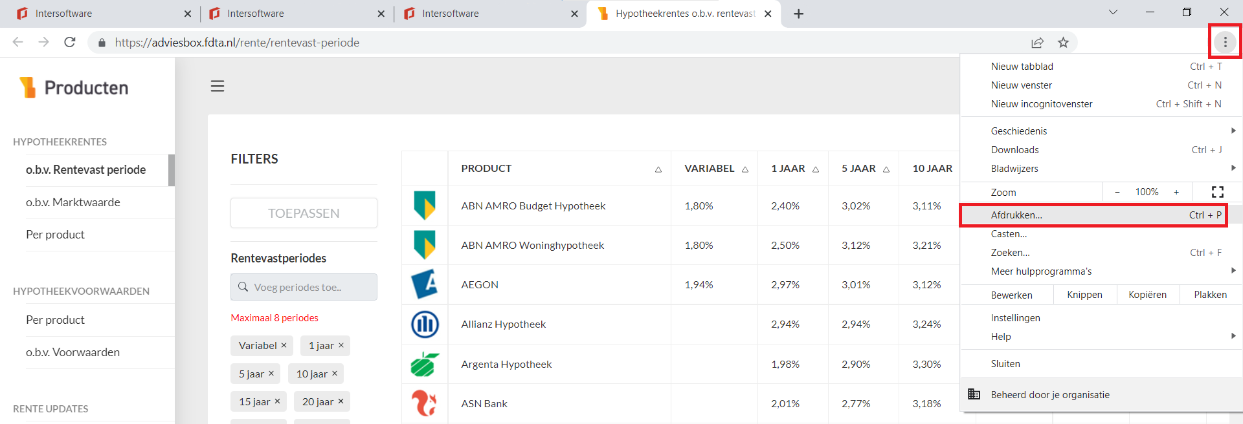Open Per product under Hypotheekvoorwaarden

(x=55, y=320)
